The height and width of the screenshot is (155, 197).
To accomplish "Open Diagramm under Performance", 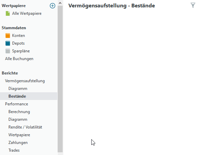I will click(18, 119).
